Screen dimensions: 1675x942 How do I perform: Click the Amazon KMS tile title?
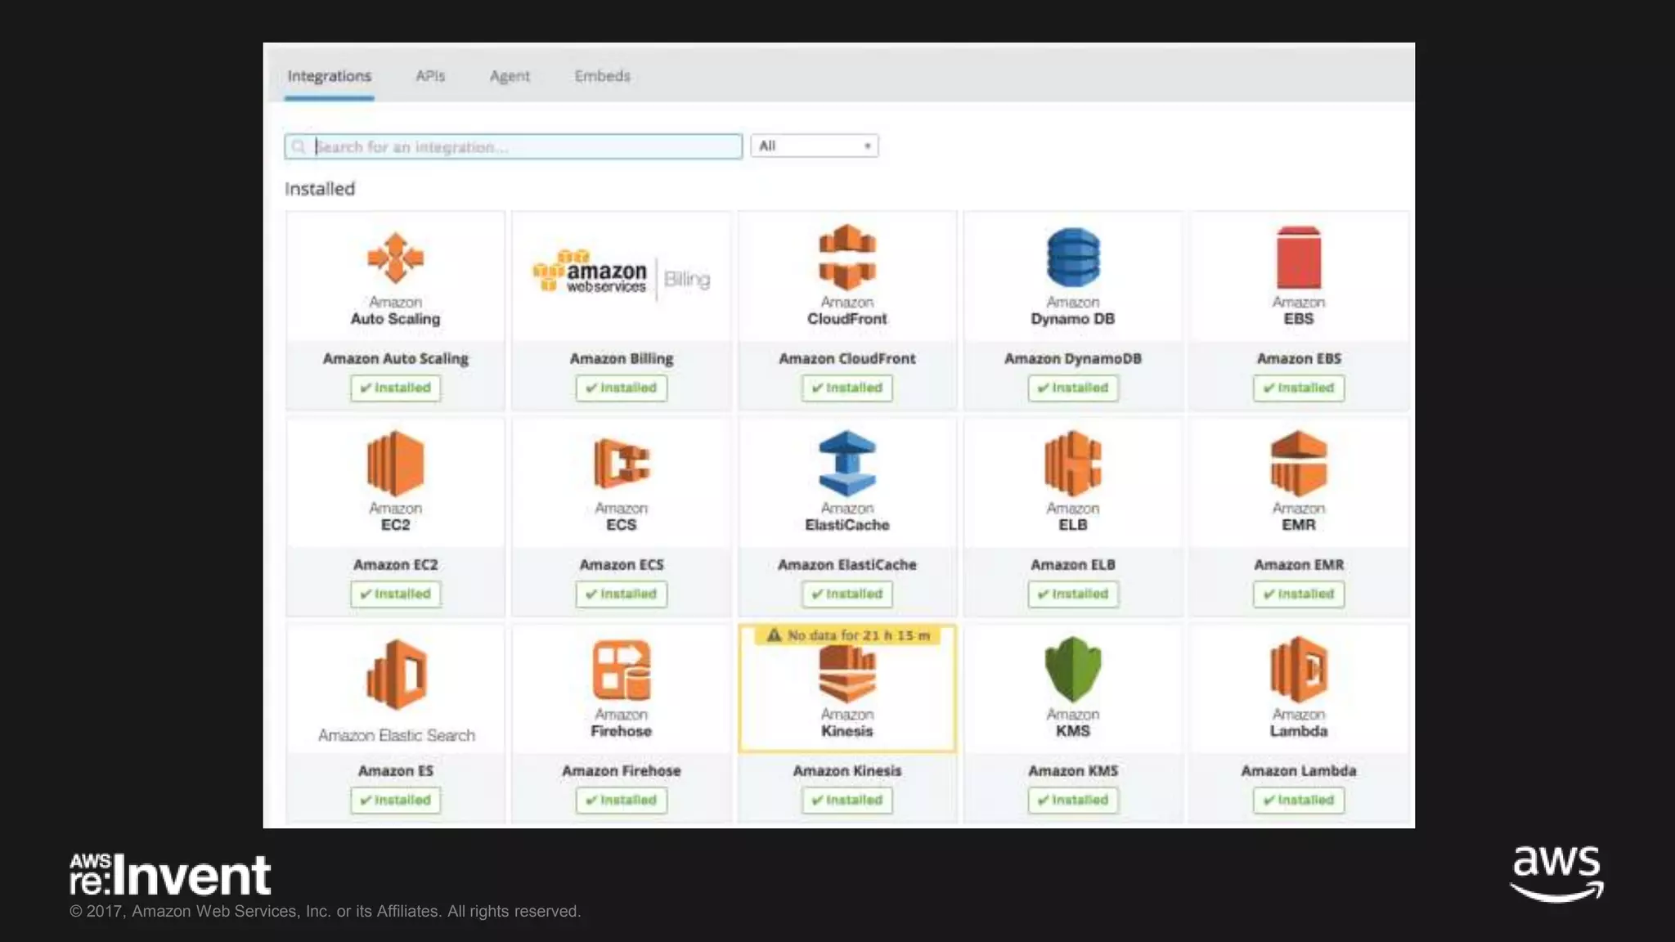click(1073, 770)
